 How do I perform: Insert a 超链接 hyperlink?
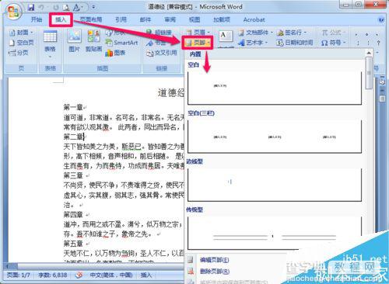[159, 33]
